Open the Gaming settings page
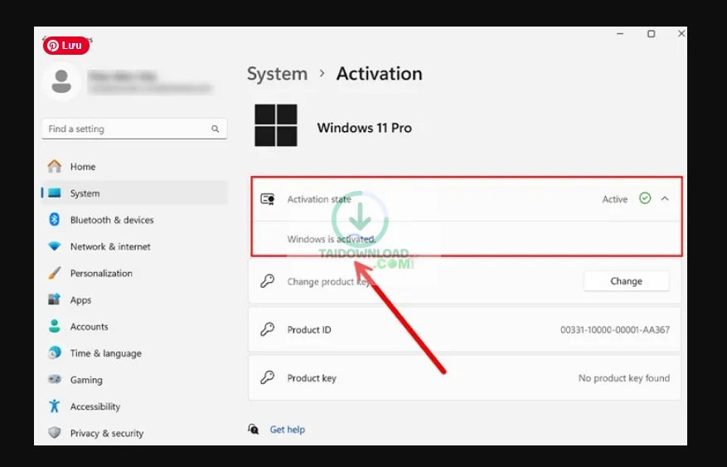727x467 pixels. tap(134, 380)
